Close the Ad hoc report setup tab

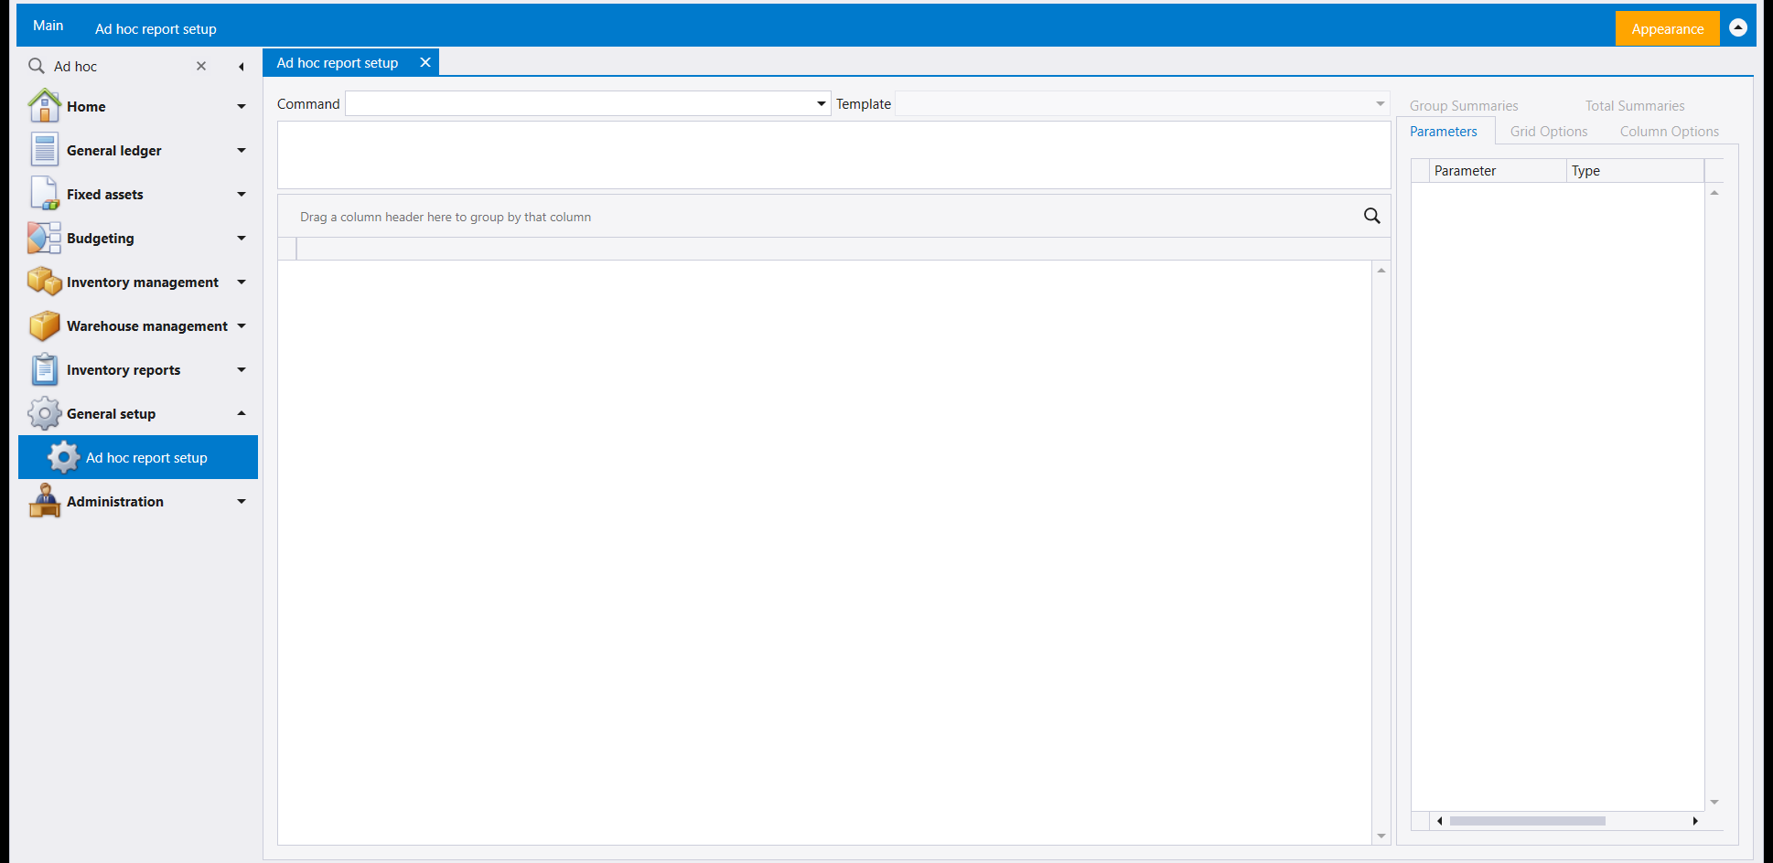point(425,62)
